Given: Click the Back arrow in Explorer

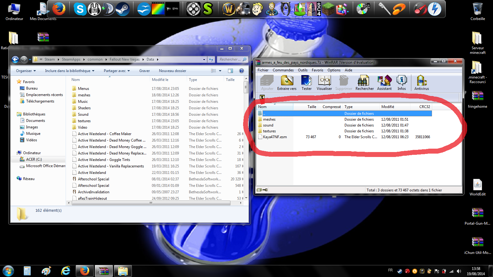Looking at the screenshot, I should pos(15,59).
